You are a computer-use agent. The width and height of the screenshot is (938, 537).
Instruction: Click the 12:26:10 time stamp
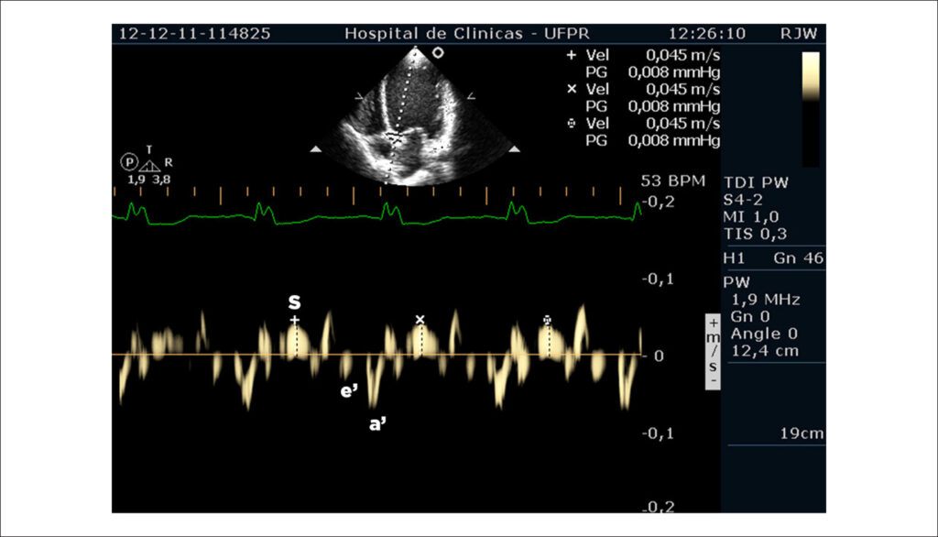click(x=707, y=34)
